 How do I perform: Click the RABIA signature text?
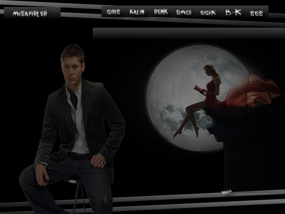(x=227, y=192)
